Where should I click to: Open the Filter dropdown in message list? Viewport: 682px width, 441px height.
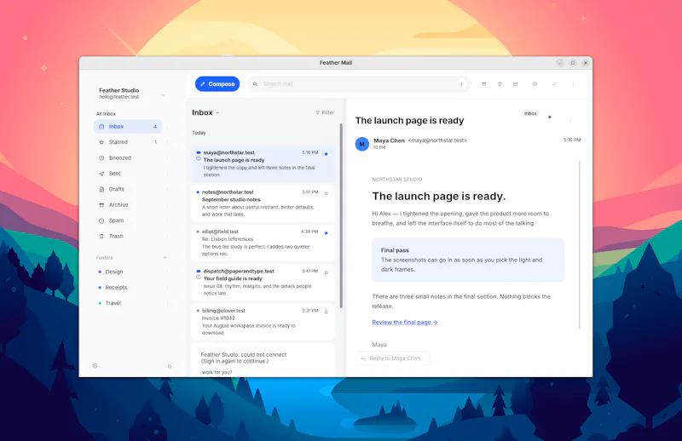(x=325, y=112)
